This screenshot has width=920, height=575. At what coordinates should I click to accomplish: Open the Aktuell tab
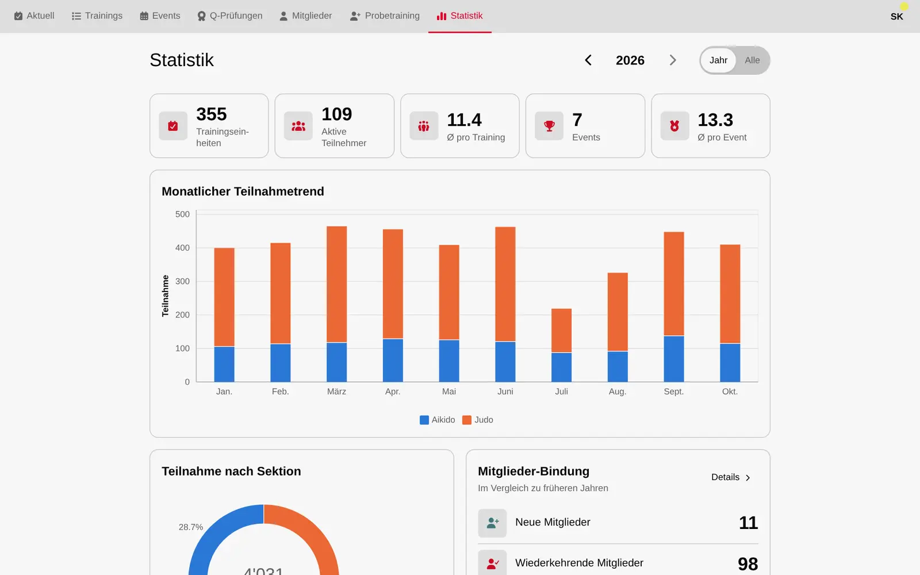[x=34, y=16]
